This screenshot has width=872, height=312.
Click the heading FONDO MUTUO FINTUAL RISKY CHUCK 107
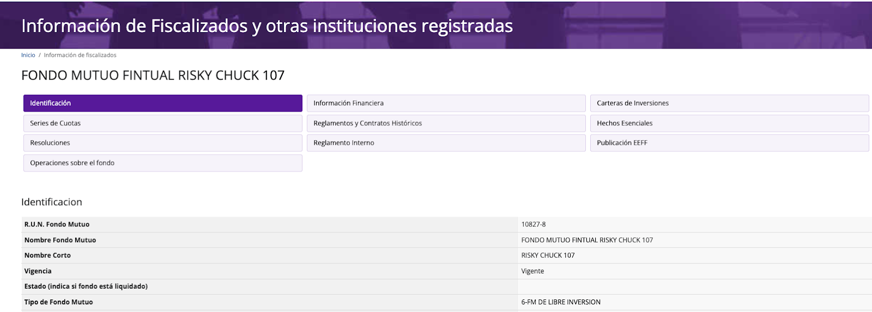153,75
